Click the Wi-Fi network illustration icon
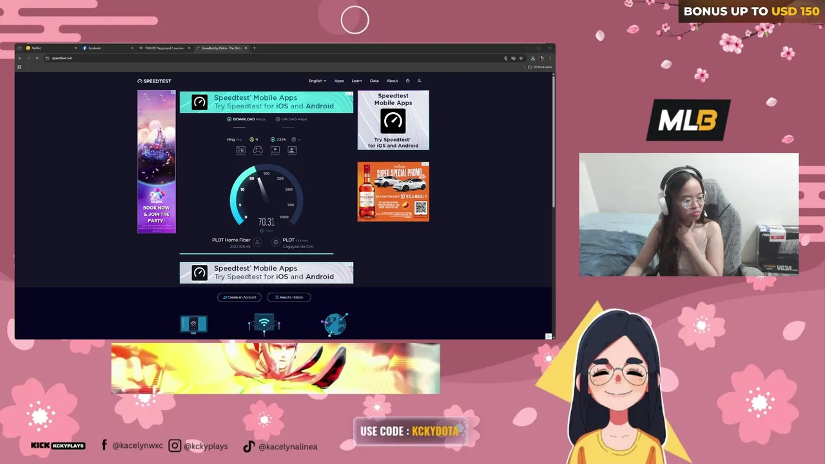 [264, 324]
